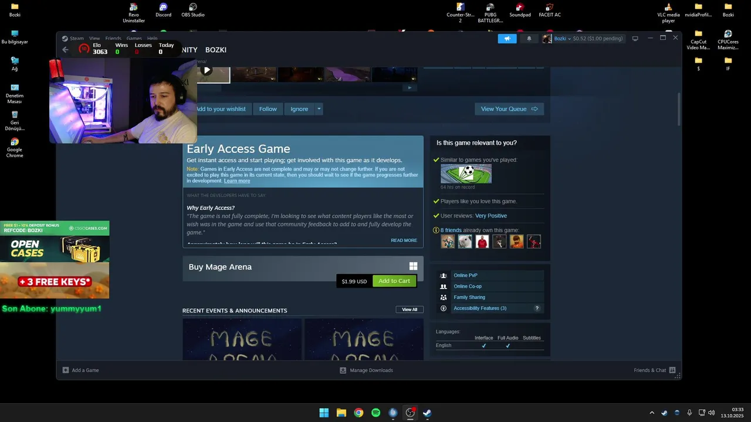Open second Mage Arena announcement thumbnail

[364, 339]
